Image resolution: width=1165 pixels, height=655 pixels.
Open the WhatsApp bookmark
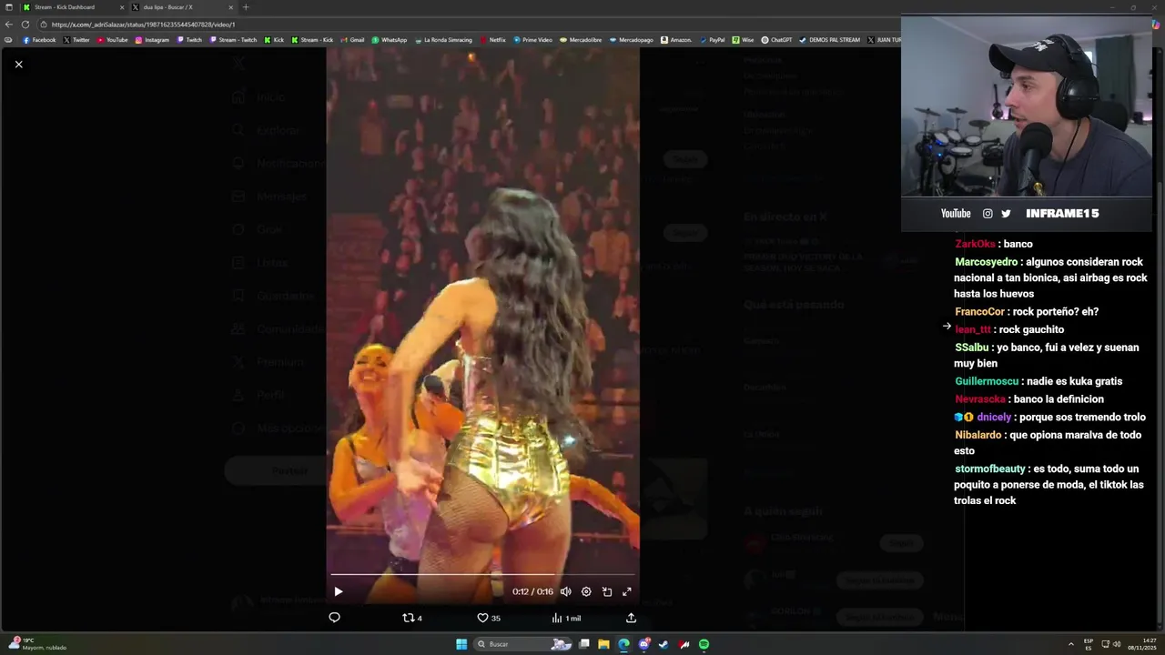(x=390, y=40)
